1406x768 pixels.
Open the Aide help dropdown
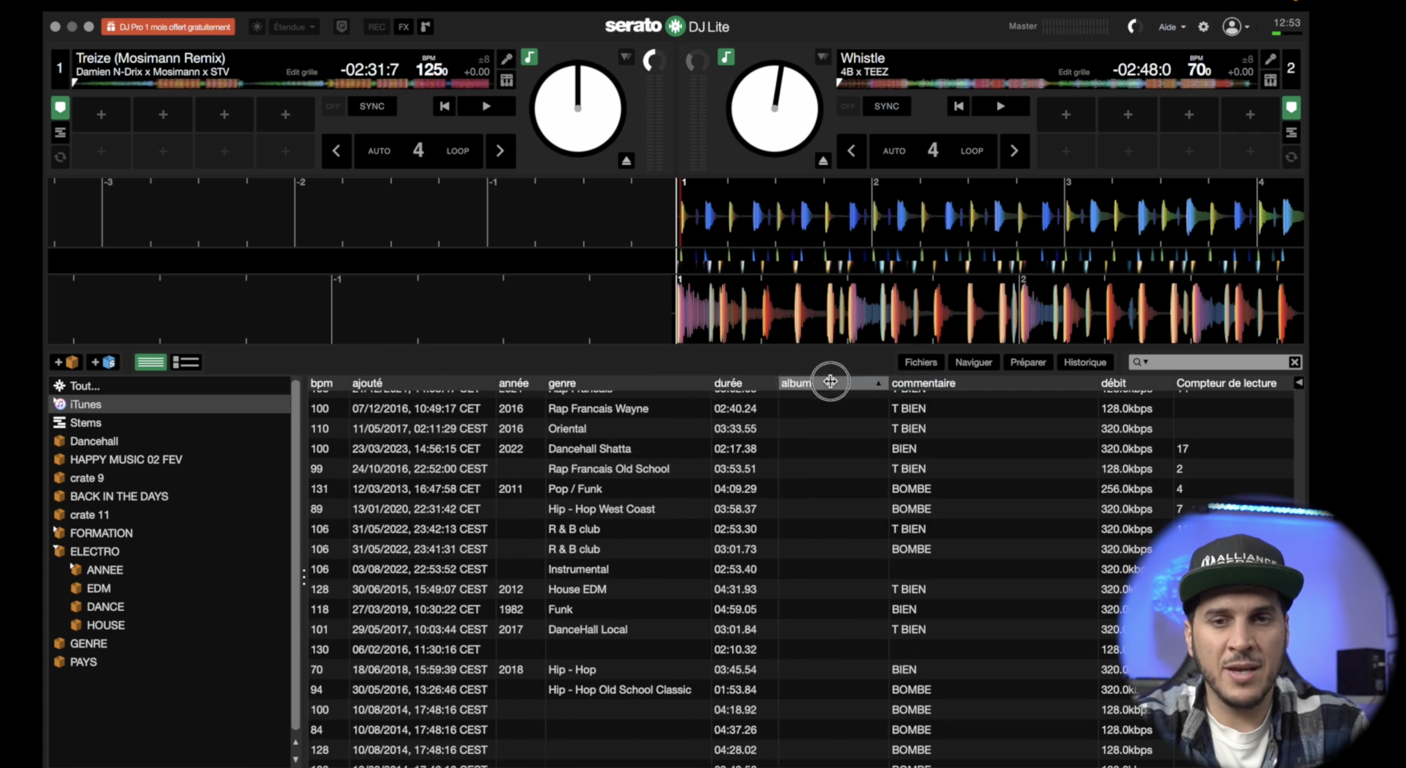pos(1172,27)
